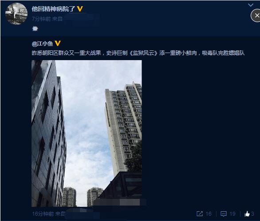This screenshot has width=260, height=221.
Task: Click the burst emoji in the post body
Action: coord(35,29)
